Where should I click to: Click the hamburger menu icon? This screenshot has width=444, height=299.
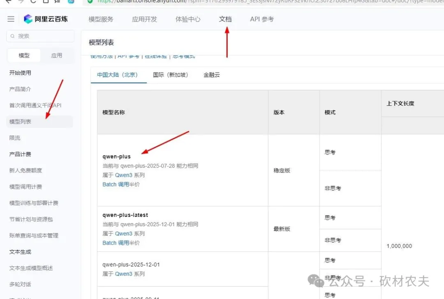coord(11,19)
